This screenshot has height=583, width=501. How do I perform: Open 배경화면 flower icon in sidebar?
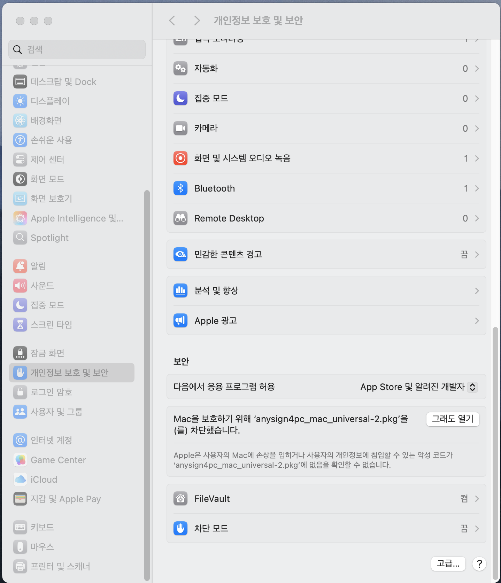[x=20, y=121]
